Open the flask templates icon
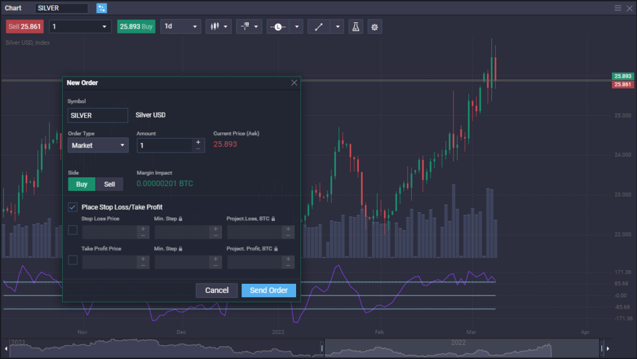Viewport: 637px width, 359px height. click(x=355, y=26)
